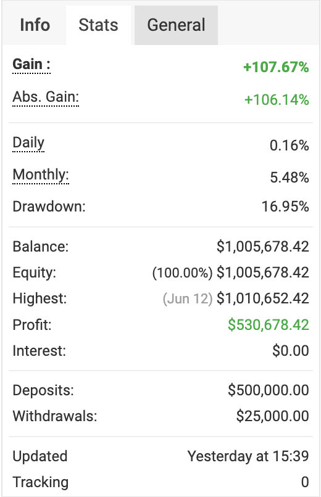
Task: Click the green Profit amount $530,678.42
Action: coord(269,325)
